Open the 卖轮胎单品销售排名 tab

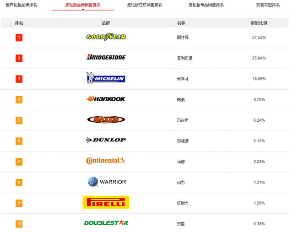tap(206, 5)
